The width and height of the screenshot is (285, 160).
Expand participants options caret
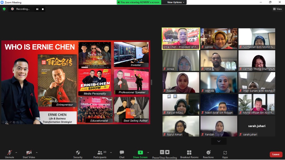click(111, 153)
